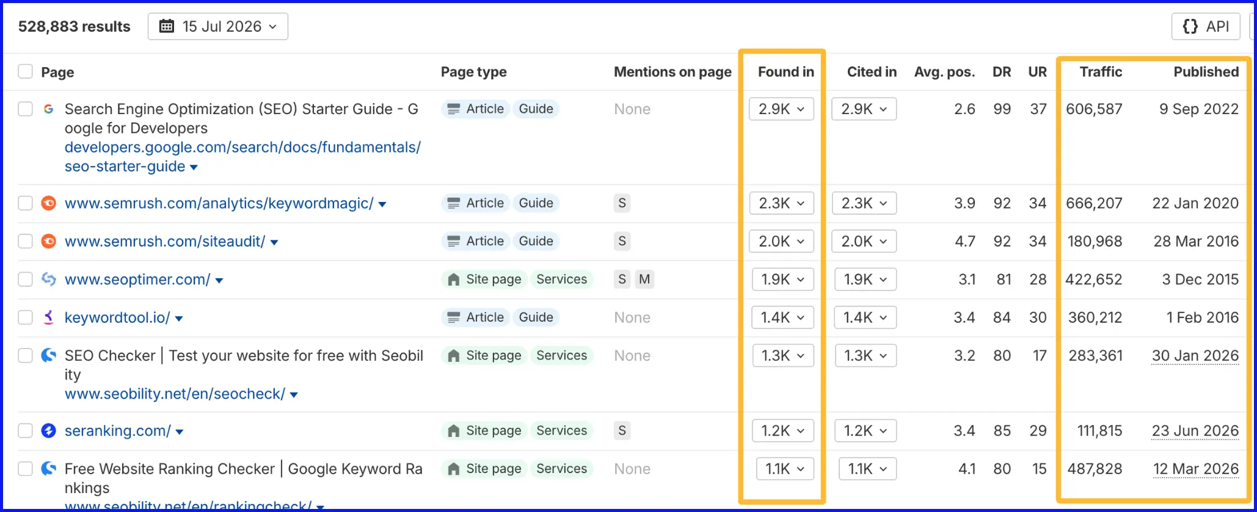Click the Google favicon beside SEO Starter Guide
The image size is (1257, 512).
[x=48, y=109]
